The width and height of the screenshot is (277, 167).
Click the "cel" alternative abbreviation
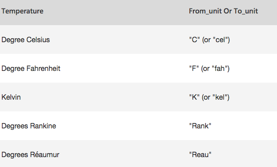click(x=220, y=40)
